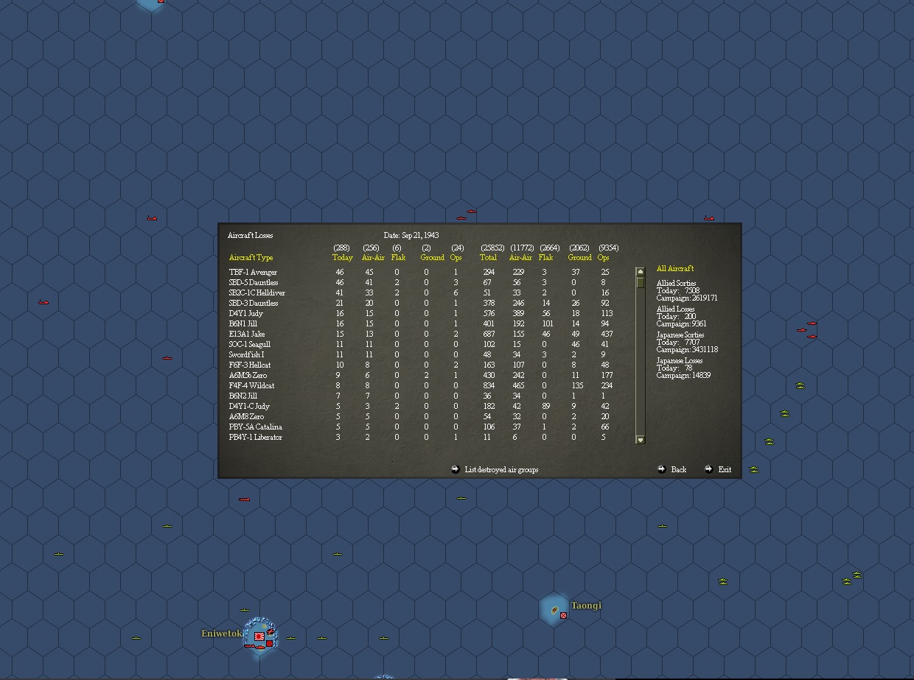The width and height of the screenshot is (914, 680).
Task: Click the Back button
Action: 679,469
